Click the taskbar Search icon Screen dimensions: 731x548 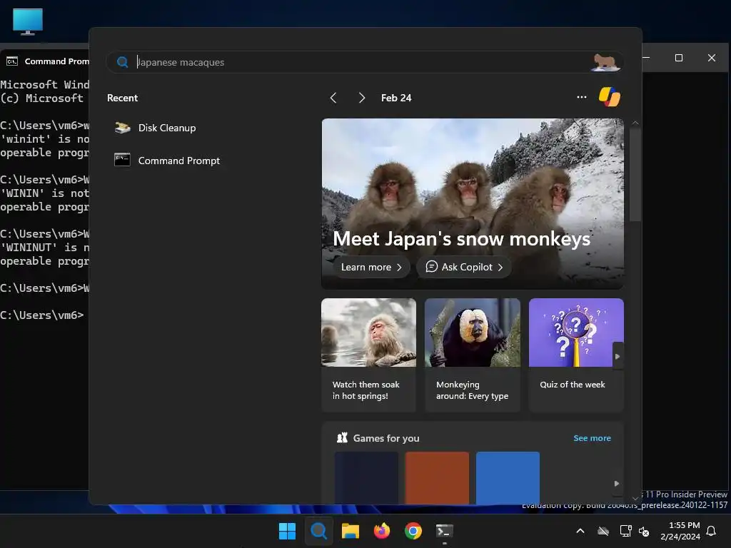click(x=319, y=531)
